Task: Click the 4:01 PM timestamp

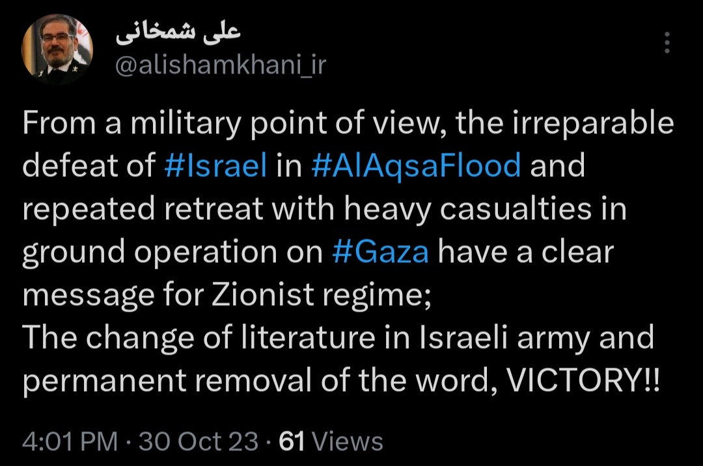Action: (70, 441)
